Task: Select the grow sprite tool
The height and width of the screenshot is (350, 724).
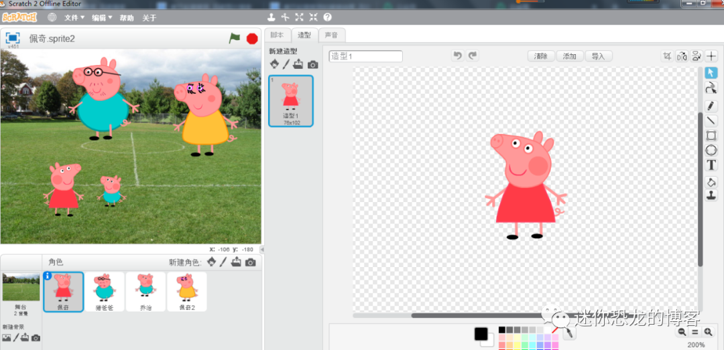Action: click(x=299, y=17)
